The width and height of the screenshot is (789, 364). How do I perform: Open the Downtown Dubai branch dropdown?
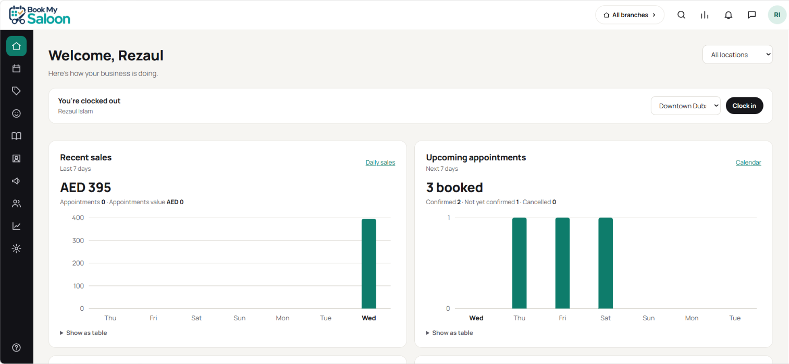click(x=686, y=106)
